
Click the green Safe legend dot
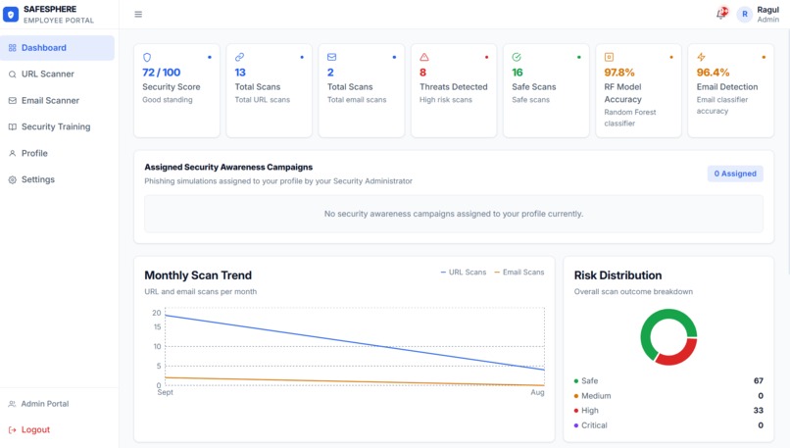576,381
